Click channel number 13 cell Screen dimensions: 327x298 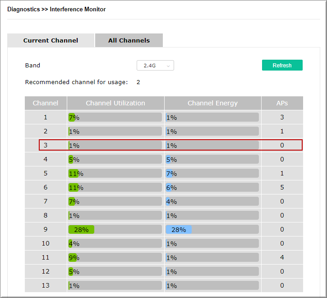click(x=46, y=285)
